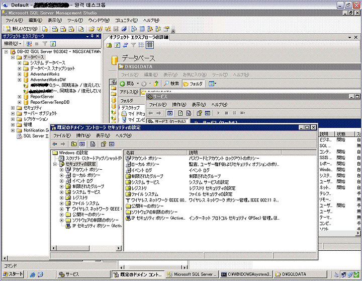Collapse the DB-02 server node
This screenshot has width=362, height=281.
click(x=6, y=51)
